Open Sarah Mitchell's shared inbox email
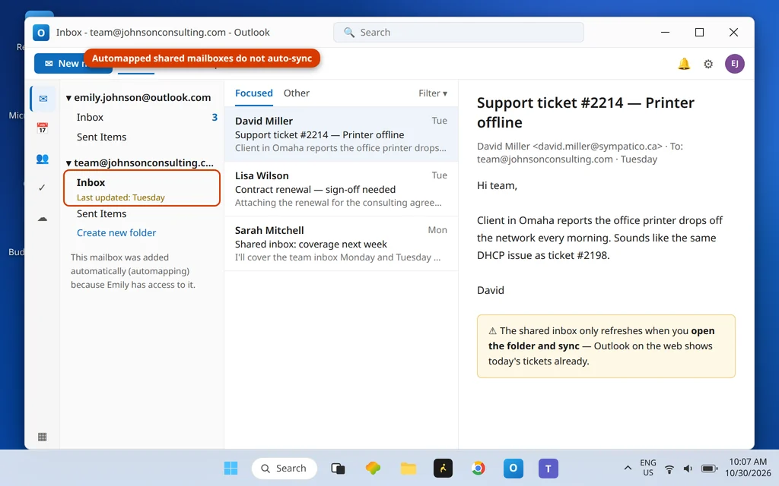Viewport: 779px width, 486px height. (x=341, y=244)
